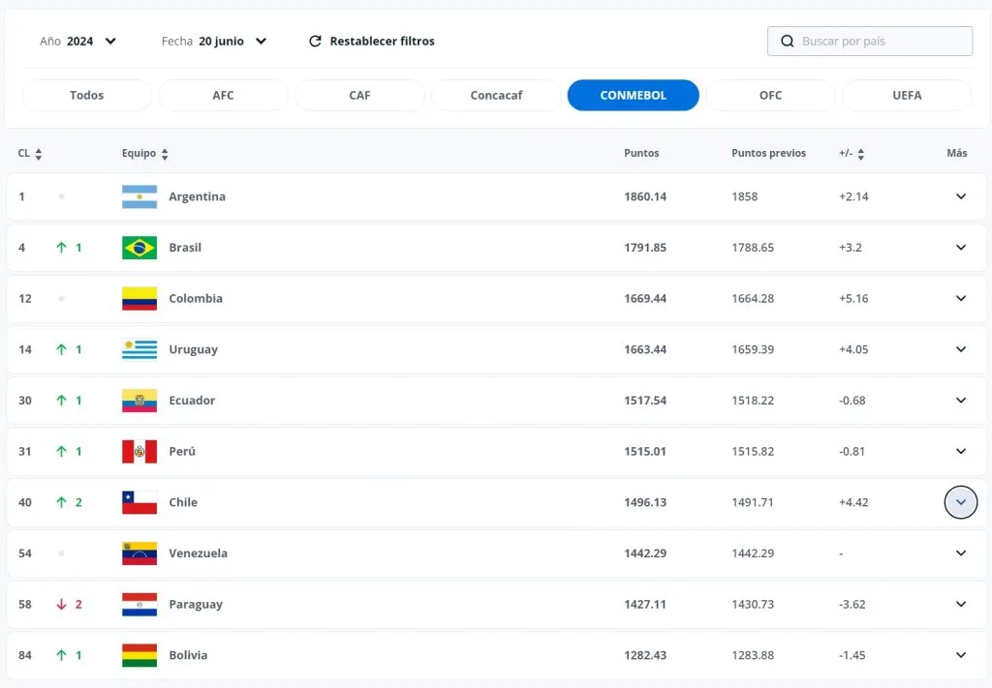992x688 pixels.
Task: Click Argentina's points value 1860.14
Action: (645, 196)
